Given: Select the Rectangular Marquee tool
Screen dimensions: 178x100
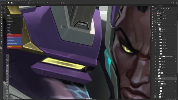Looking at the screenshot, I should click(x=1, y=9).
